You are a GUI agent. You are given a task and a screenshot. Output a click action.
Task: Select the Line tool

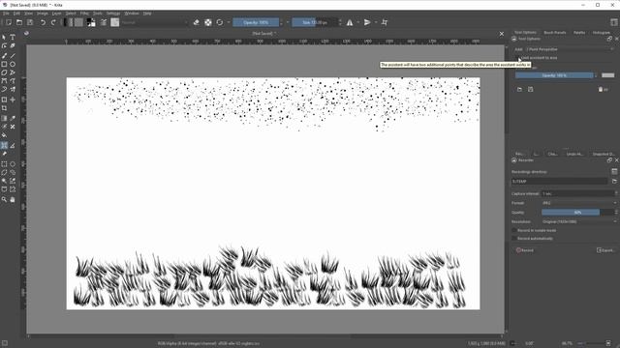click(13, 56)
